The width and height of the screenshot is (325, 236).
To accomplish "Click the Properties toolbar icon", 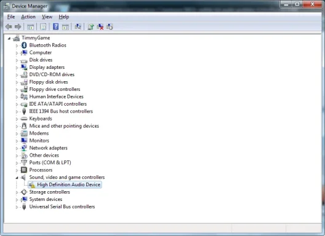I will 43,26.
